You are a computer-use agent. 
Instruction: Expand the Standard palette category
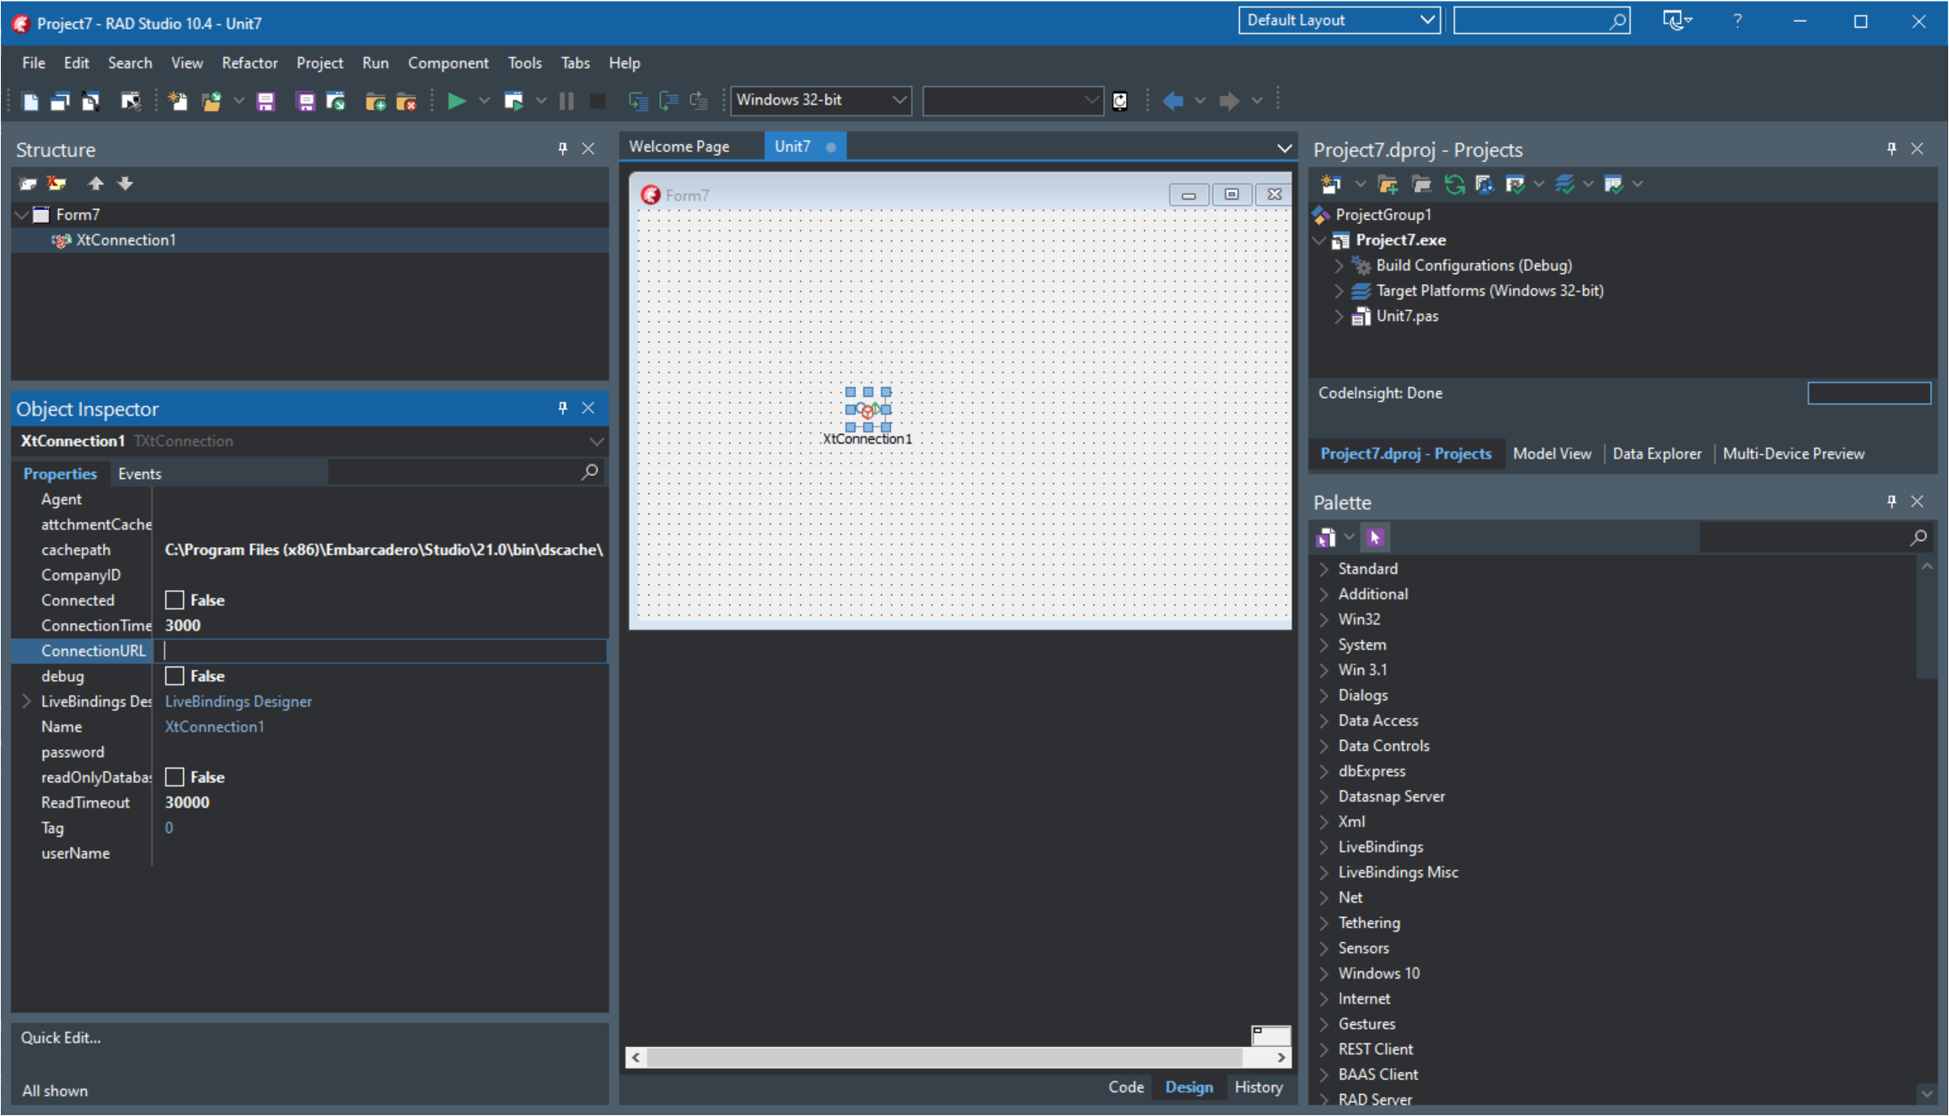[x=1323, y=569]
